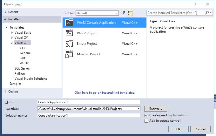This screenshot has width=216, height=136.
Task: Switch to small icons grid view
Action: pos(123,13)
